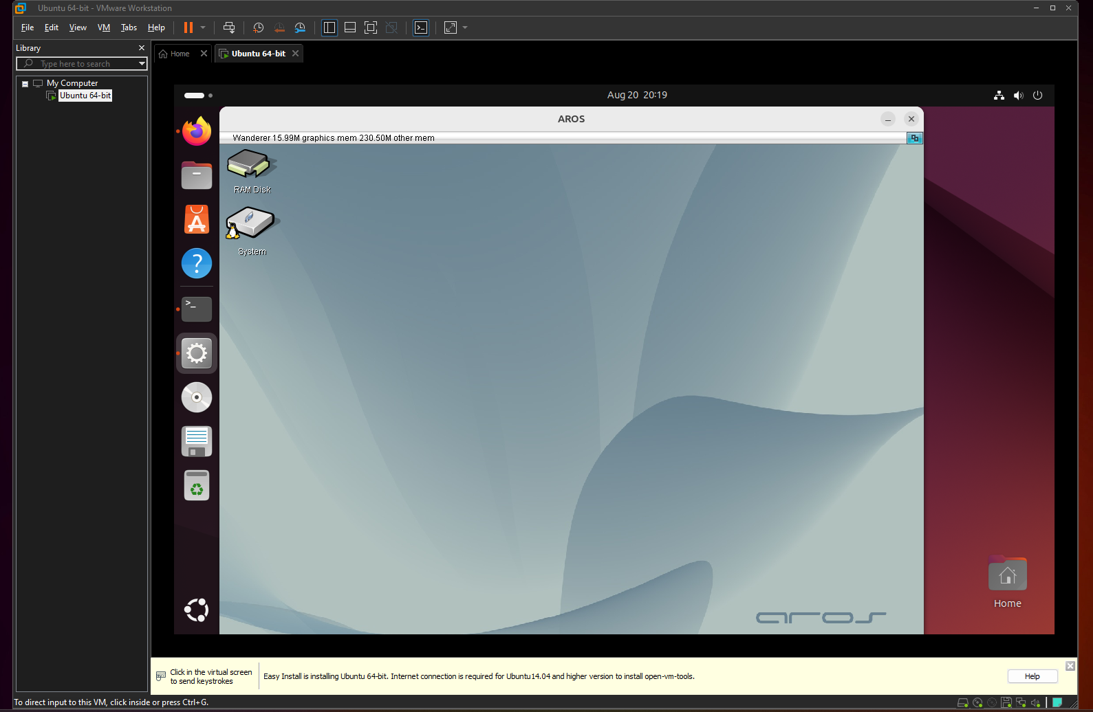Click the sound card status icon
Screen dimensions: 1093x712
1035,702
